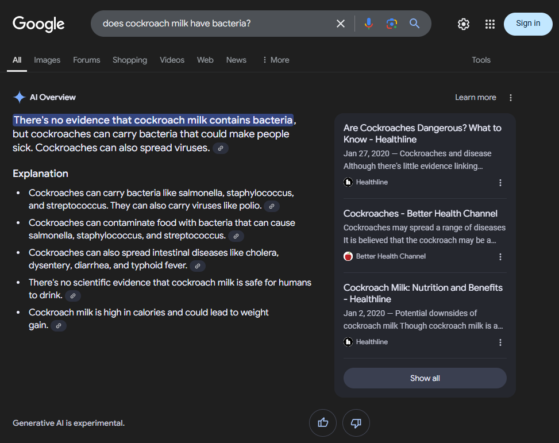Click source link icon after 'spread viruses'
This screenshot has width=559, height=443.
[220, 148]
